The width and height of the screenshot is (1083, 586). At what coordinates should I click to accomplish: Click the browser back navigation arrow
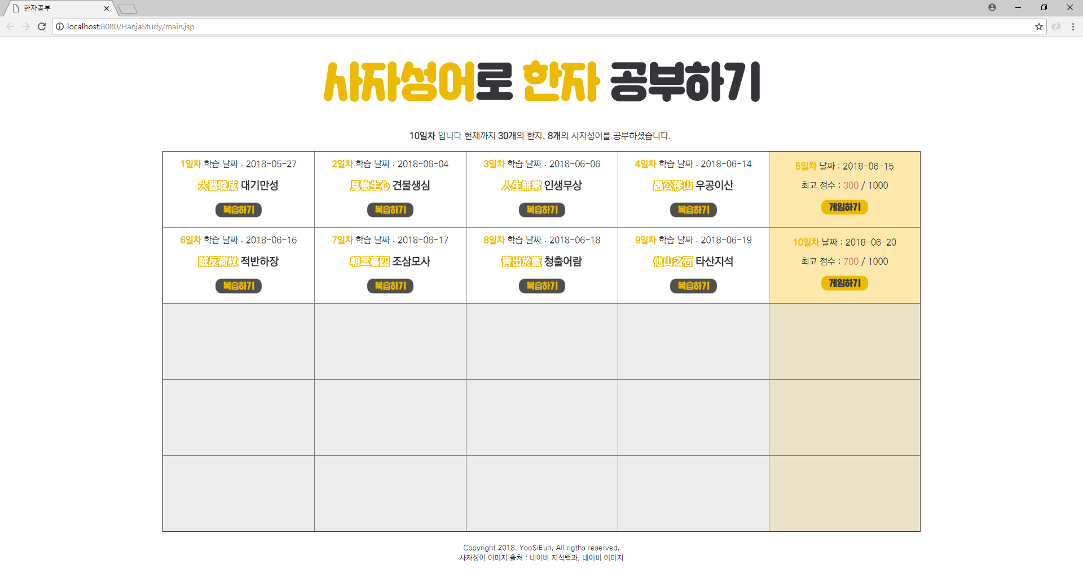point(10,26)
